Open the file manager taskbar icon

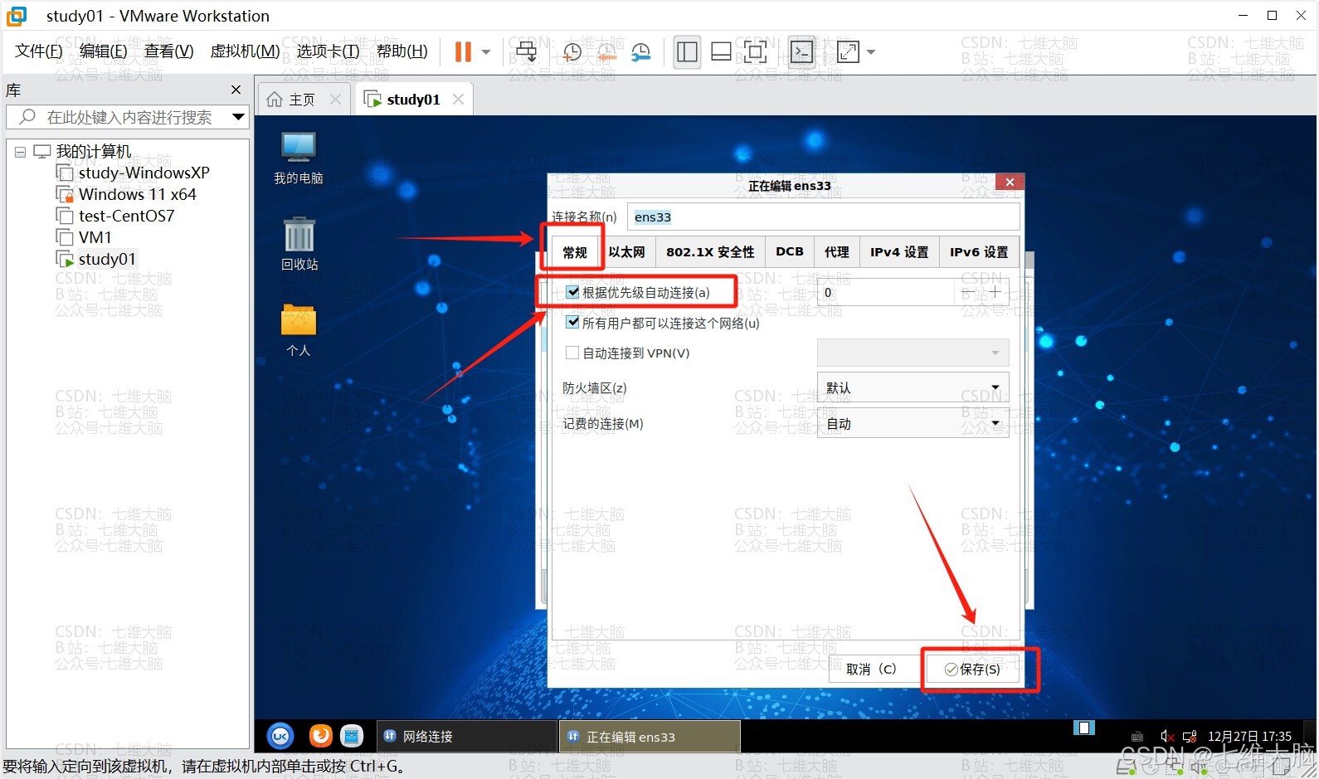(x=353, y=736)
